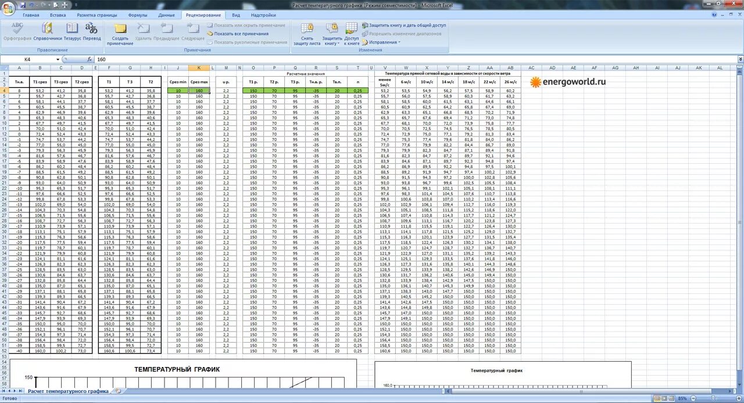Open the Надстройки tab
The width and height of the screenshot is (744, 403).
[x=264, y=15]
